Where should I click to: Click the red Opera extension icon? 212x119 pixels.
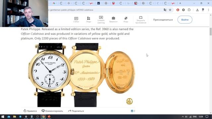click(x=178, y=10)
